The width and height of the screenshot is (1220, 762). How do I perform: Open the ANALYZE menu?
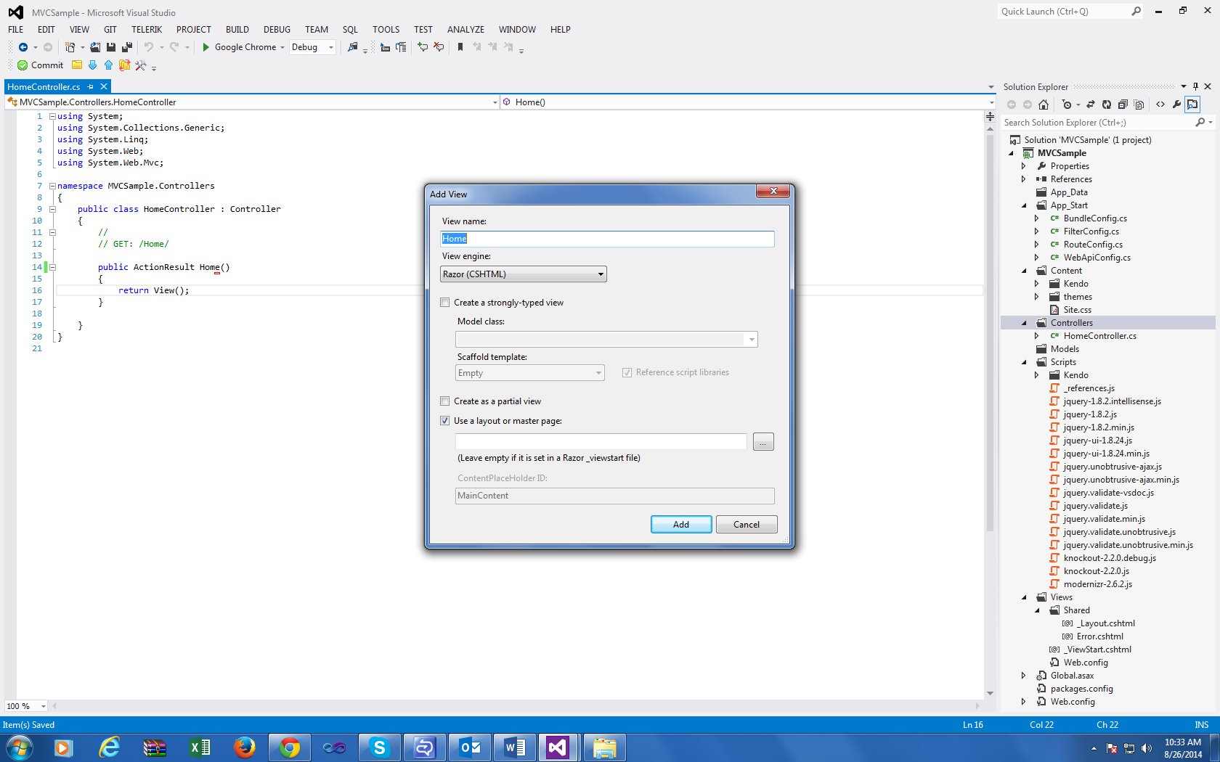tap(465, 30)
